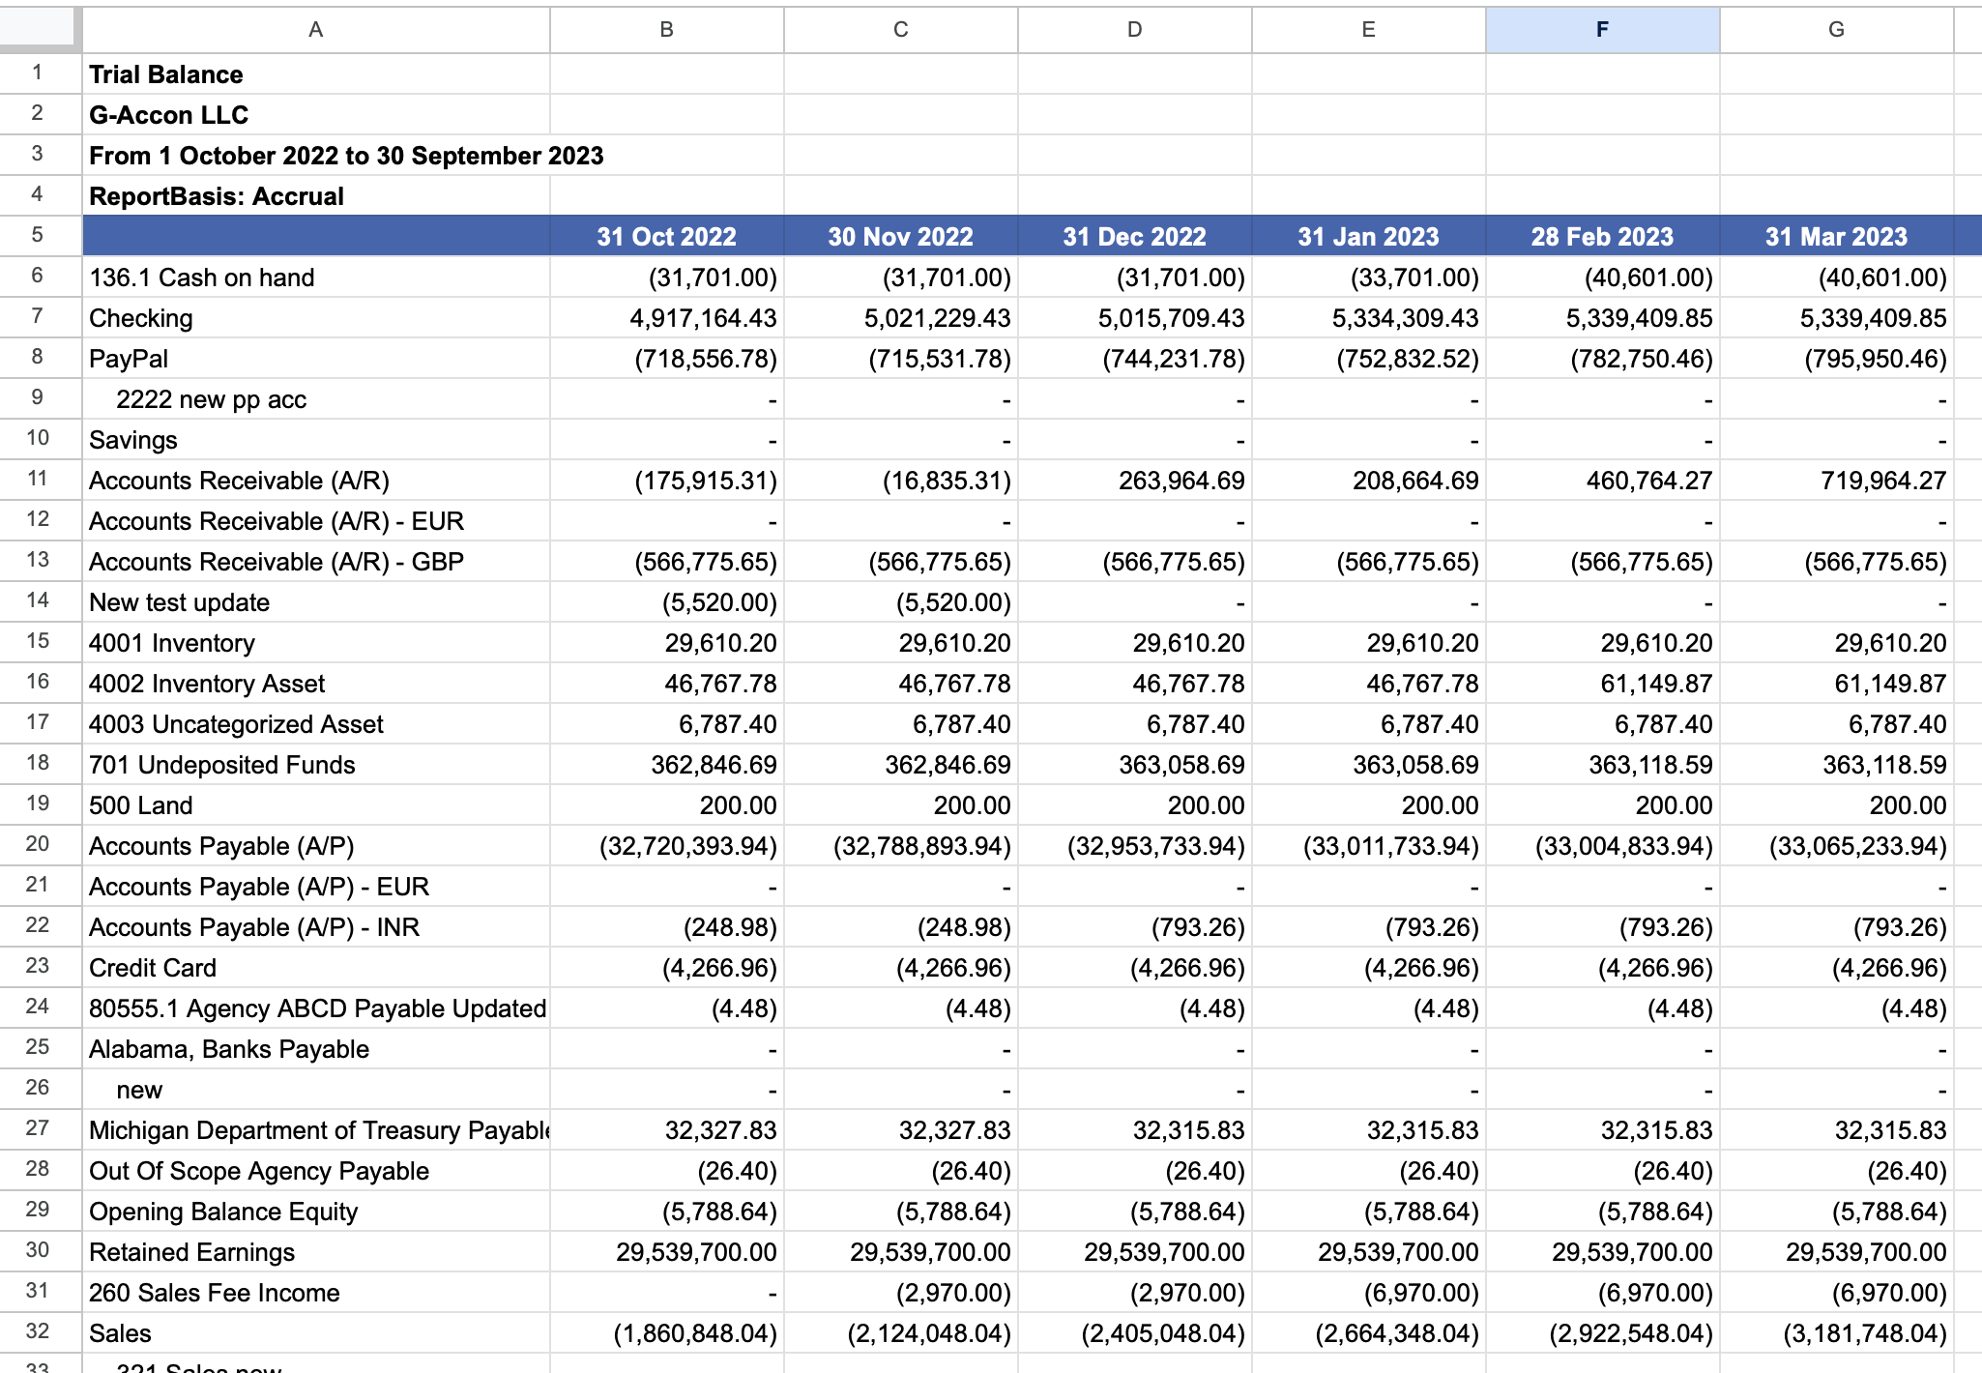Select column G header
The image size is (1982, 1373).
pyautogui.click(x=1836, y=29)
